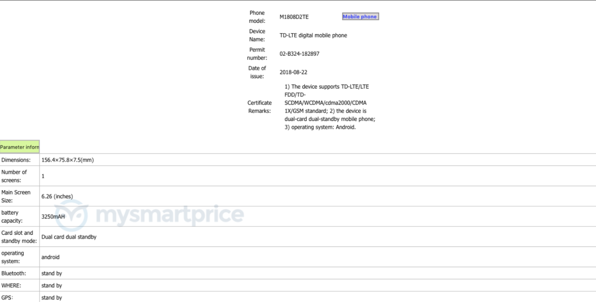The width and height of the screenshot is (596, 302).
Task: Click the Phone model label
Action: pos(257,17)
